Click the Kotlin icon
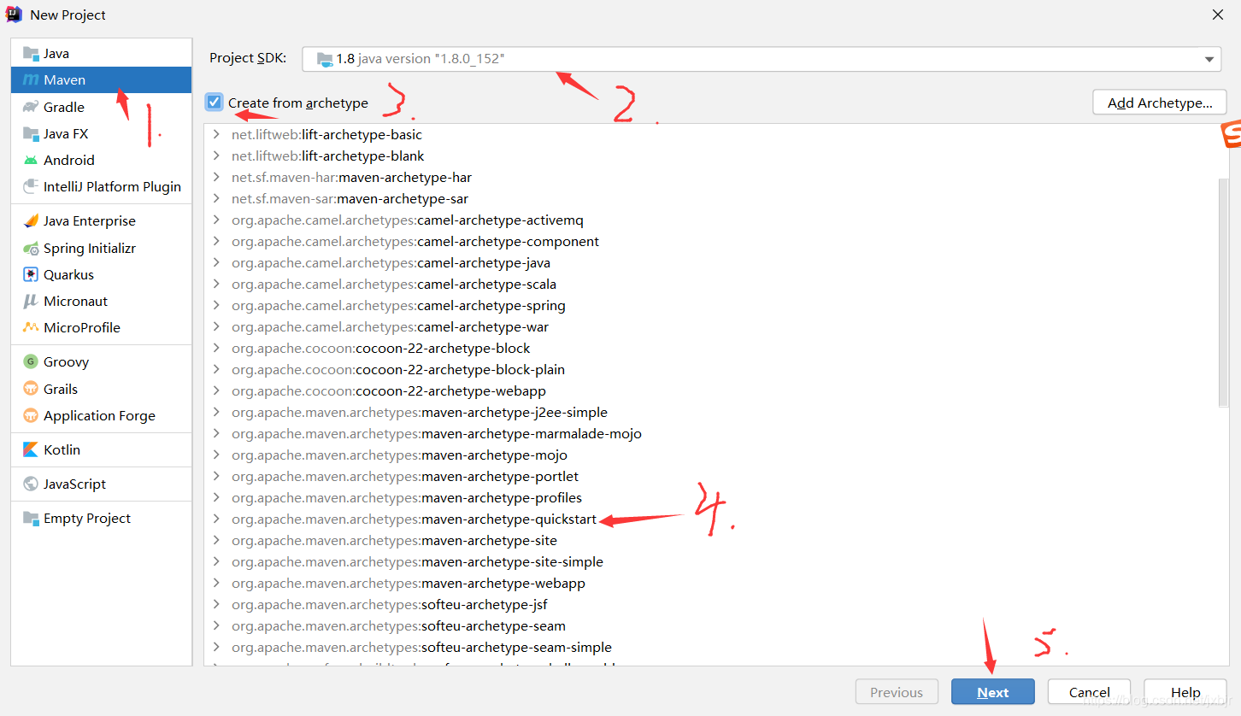The height and width of the screenshot is (716, 1241). coord(31,449)
